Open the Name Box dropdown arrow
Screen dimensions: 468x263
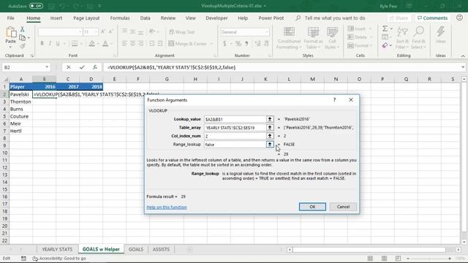point(47,67)
